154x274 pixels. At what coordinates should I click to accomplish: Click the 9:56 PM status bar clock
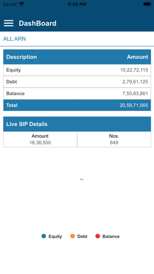coord(77,4)
